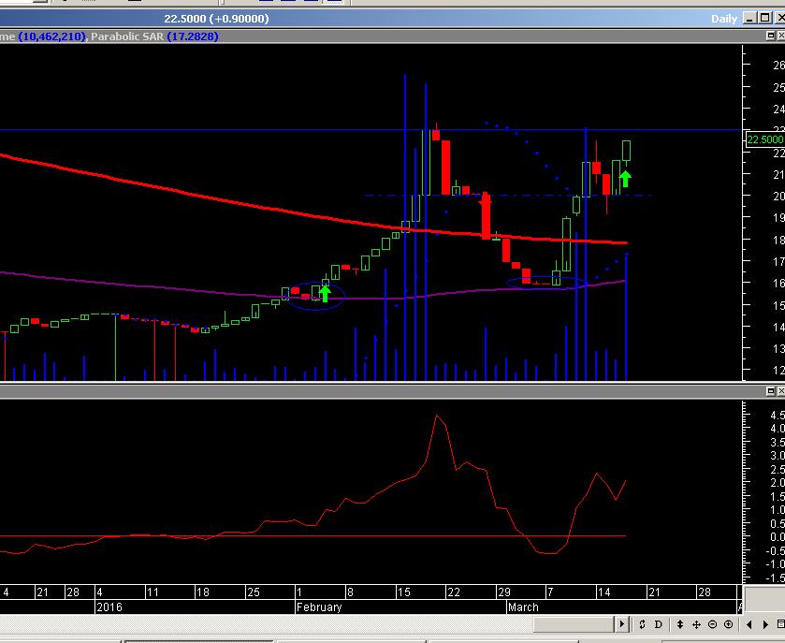
Task: Select the green up arrow near latest candle
Action: [625, 178]
